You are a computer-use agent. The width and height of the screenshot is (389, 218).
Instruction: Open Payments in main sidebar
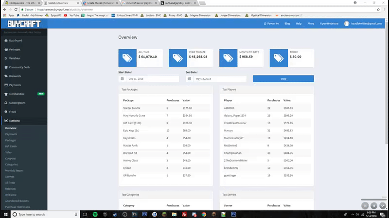(15, 85)
